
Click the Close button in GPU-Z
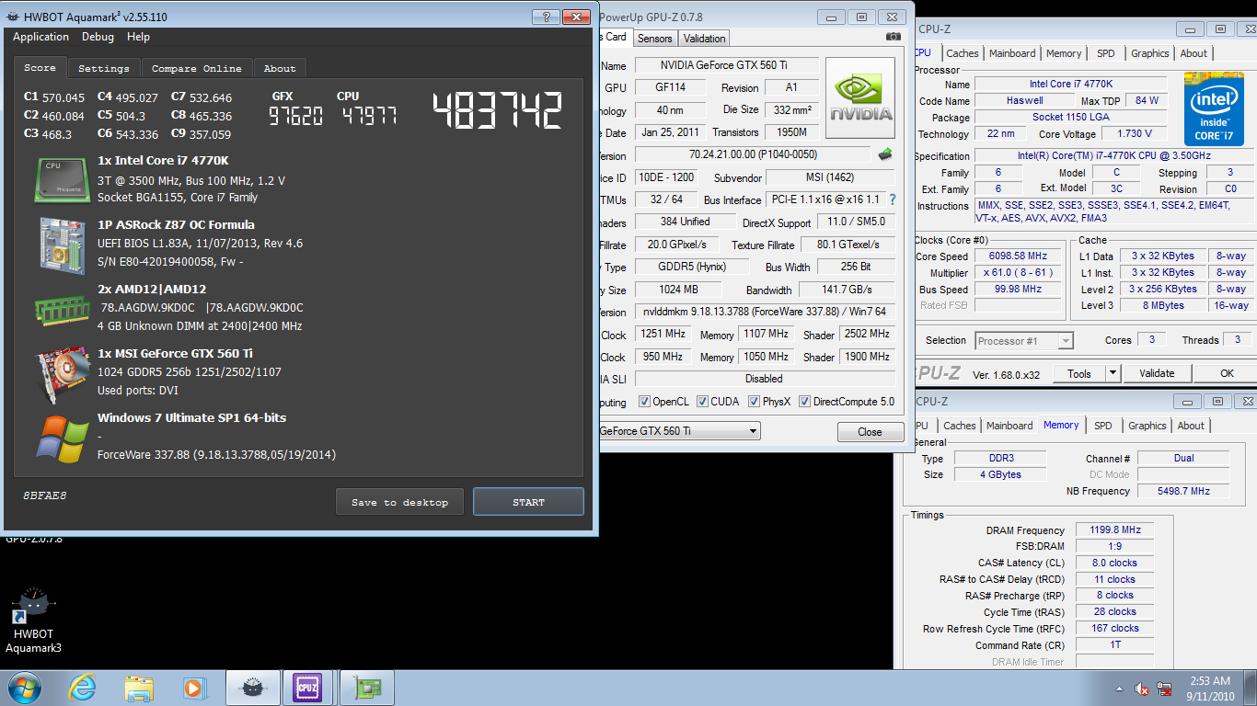[x=870, y=432]
